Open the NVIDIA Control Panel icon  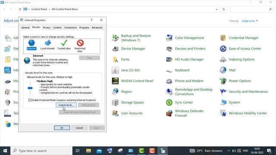click(x=115, y=81)
